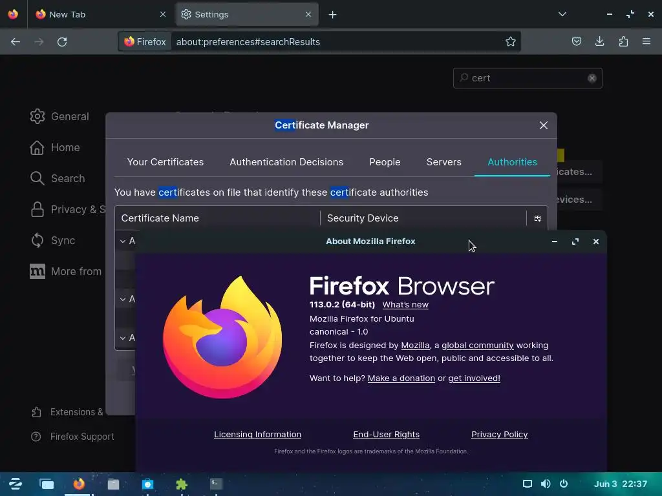
Task: Open Privacy Policy link
Action: click(x=500, y=435)
